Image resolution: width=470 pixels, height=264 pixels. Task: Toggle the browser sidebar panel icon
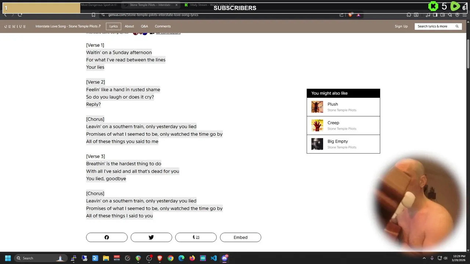pyautogui.click(x=435, y=15)
